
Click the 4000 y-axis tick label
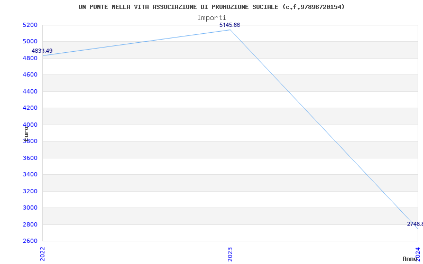pos(30,125)
